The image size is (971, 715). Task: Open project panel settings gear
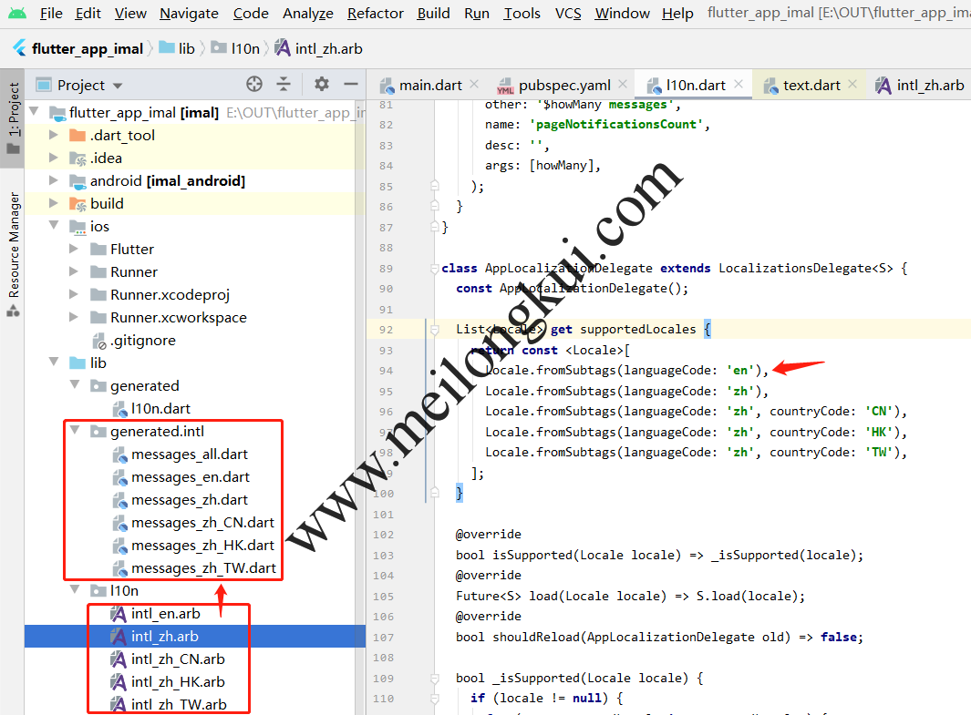[322, 84]
